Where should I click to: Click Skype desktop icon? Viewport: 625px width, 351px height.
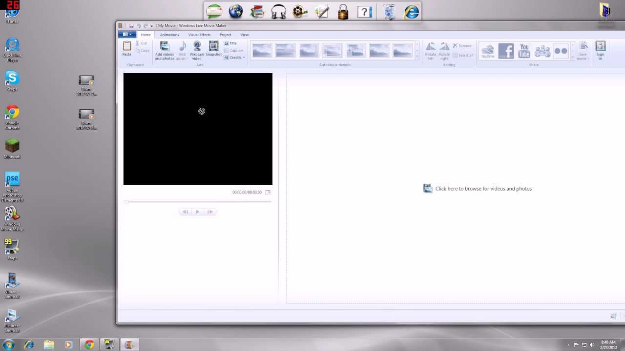[12, 81]
